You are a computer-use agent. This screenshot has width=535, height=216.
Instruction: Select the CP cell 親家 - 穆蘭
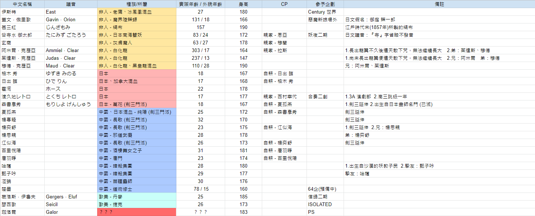[284, 43]
